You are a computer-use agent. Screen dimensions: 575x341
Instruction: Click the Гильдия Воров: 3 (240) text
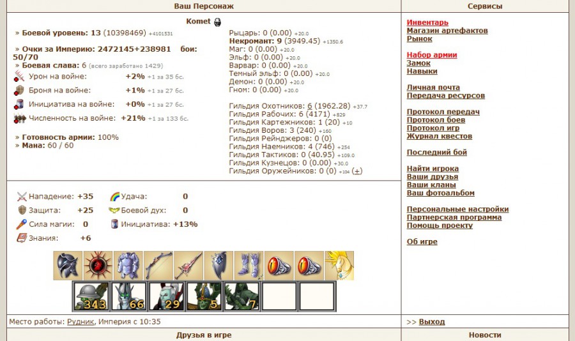point(272,130)
